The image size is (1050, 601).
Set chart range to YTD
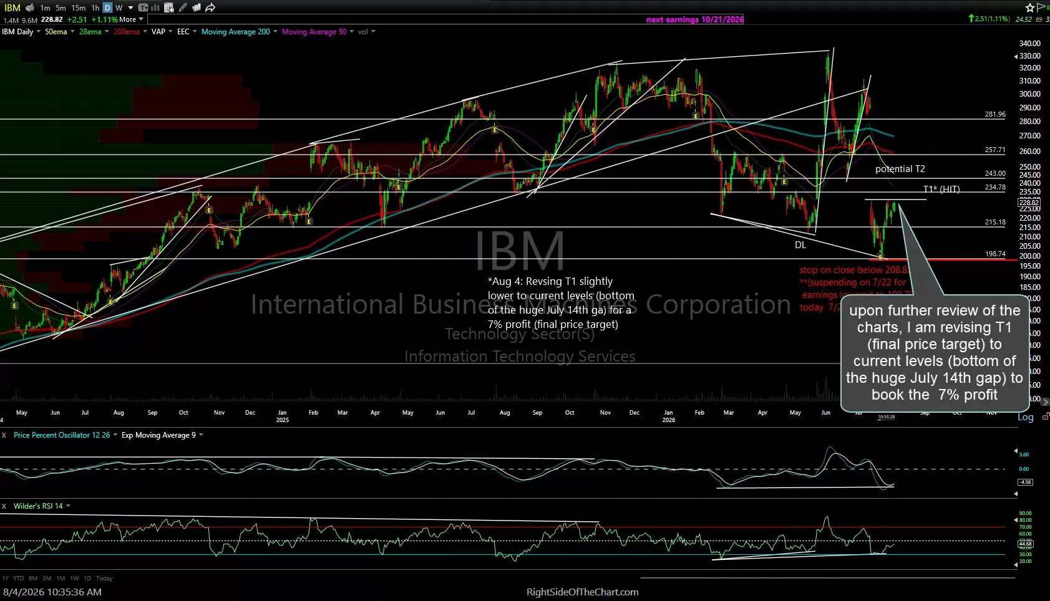[x=18, y=578]
